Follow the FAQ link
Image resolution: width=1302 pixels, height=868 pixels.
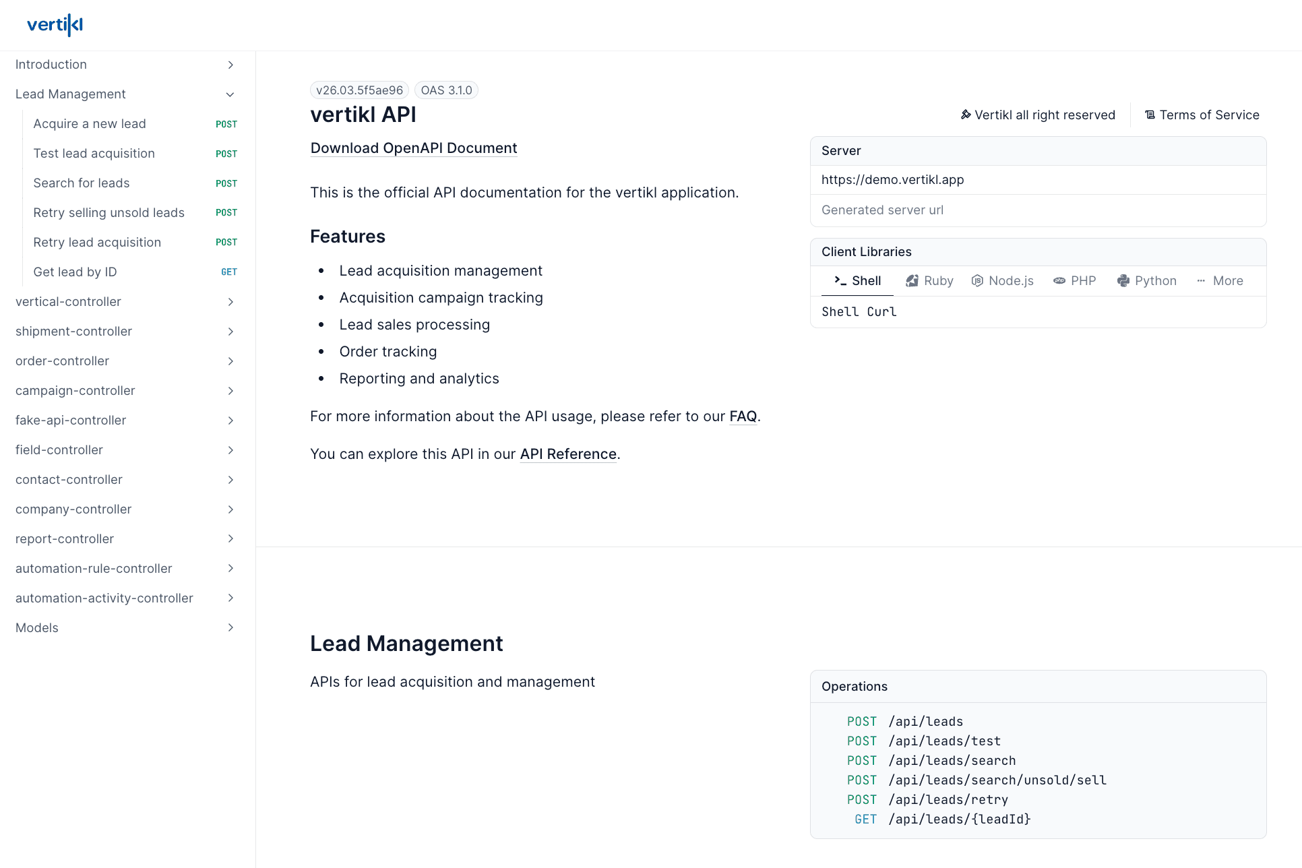743,416
